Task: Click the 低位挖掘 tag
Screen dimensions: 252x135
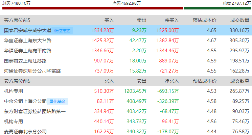Action: point(62,30)
